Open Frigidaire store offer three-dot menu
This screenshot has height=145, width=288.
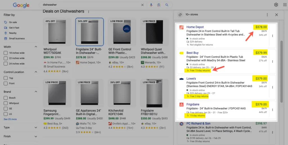[273, 110]
